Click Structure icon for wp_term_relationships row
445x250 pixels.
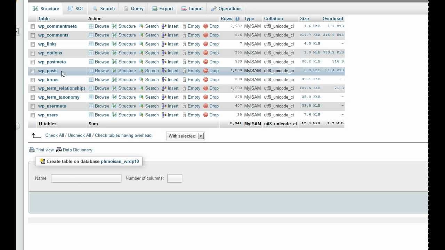click(114, 88)
